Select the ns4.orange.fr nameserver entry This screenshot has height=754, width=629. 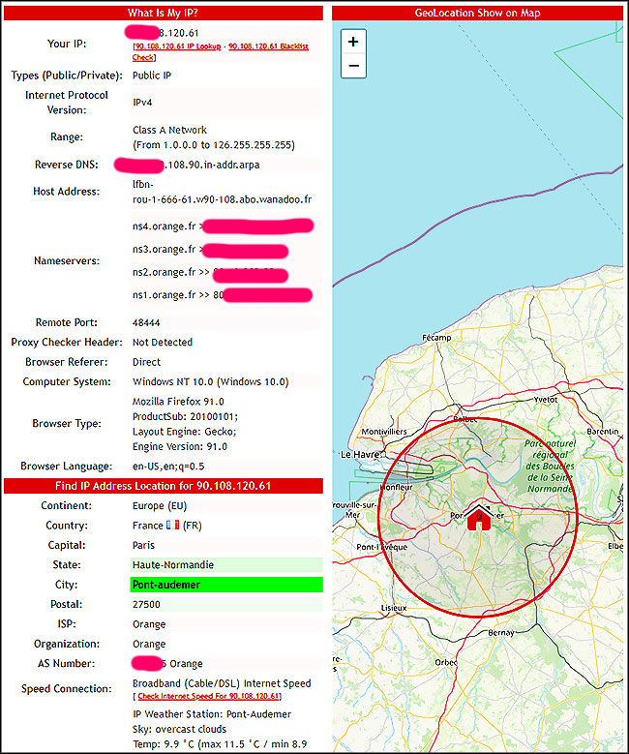[164, 226]
